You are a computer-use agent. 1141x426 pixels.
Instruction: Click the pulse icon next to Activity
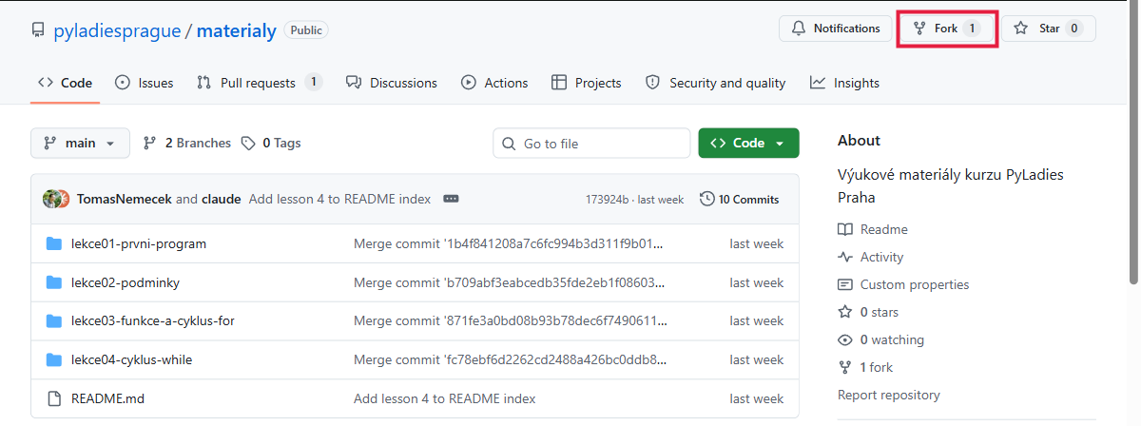coord(845,257)
